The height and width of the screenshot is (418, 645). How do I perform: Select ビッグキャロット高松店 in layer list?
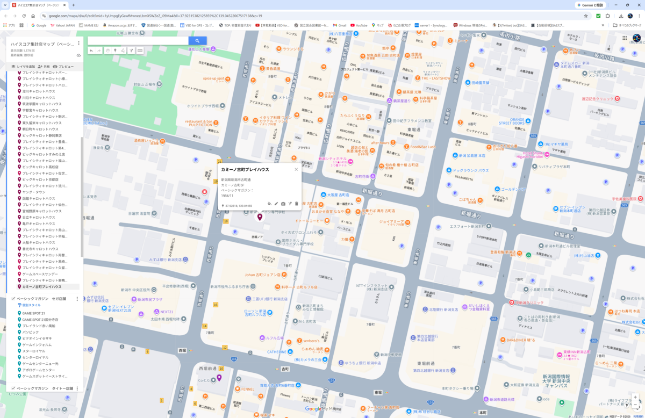tap(40, 167)
